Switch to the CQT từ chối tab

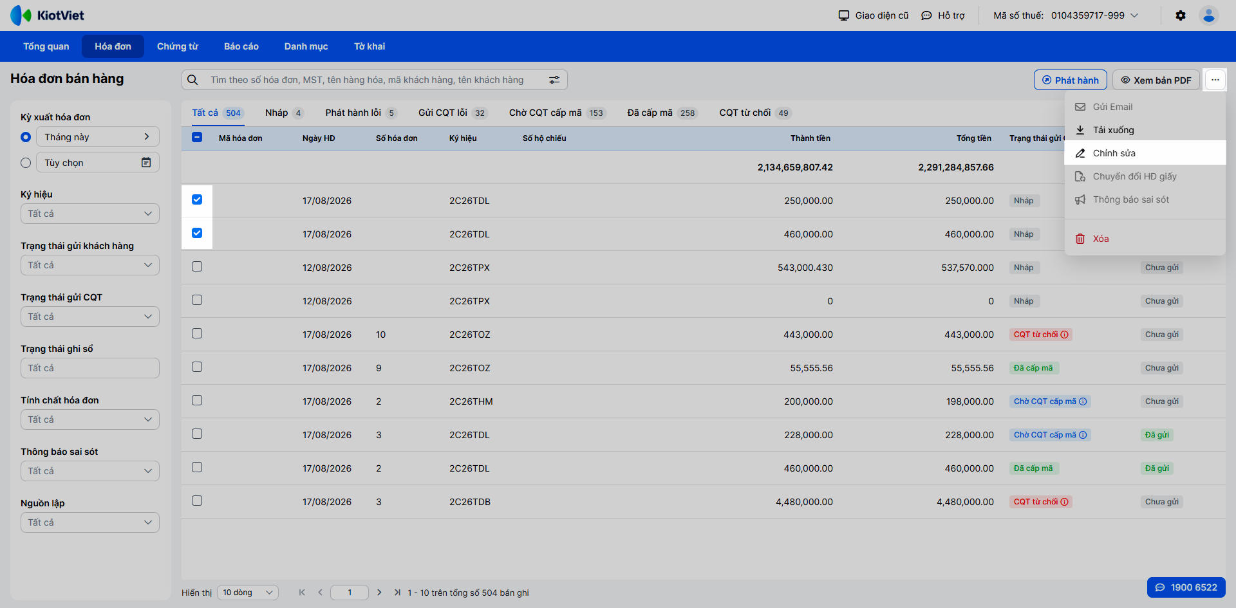(754, 113)
